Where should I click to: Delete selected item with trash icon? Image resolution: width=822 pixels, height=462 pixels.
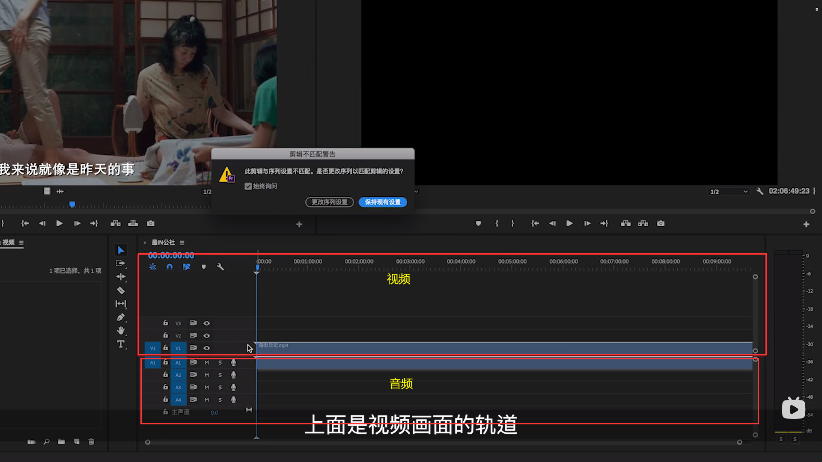[x=91, y=441]
